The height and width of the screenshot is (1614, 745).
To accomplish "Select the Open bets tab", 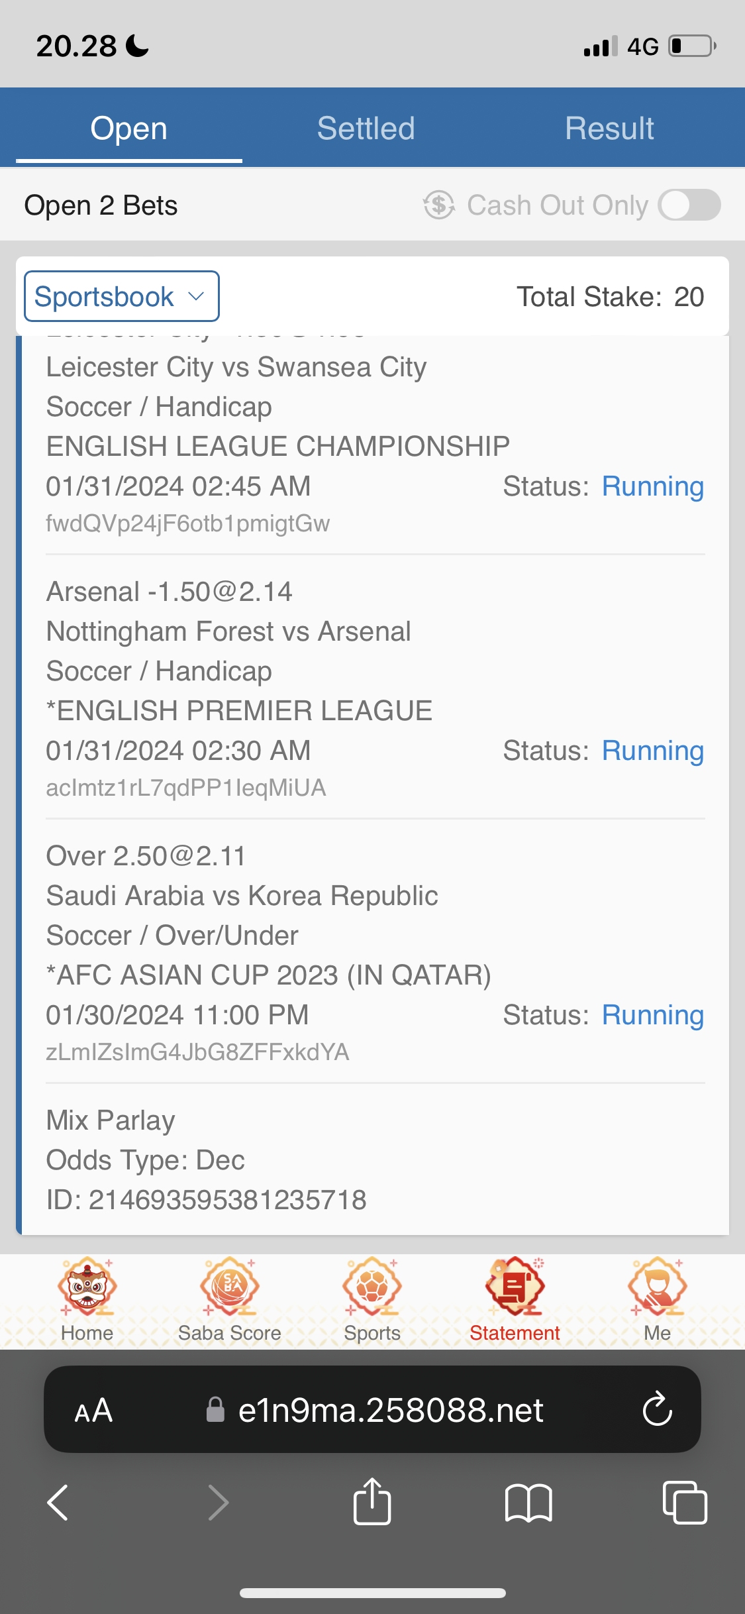I will click(x=129, y=129).
